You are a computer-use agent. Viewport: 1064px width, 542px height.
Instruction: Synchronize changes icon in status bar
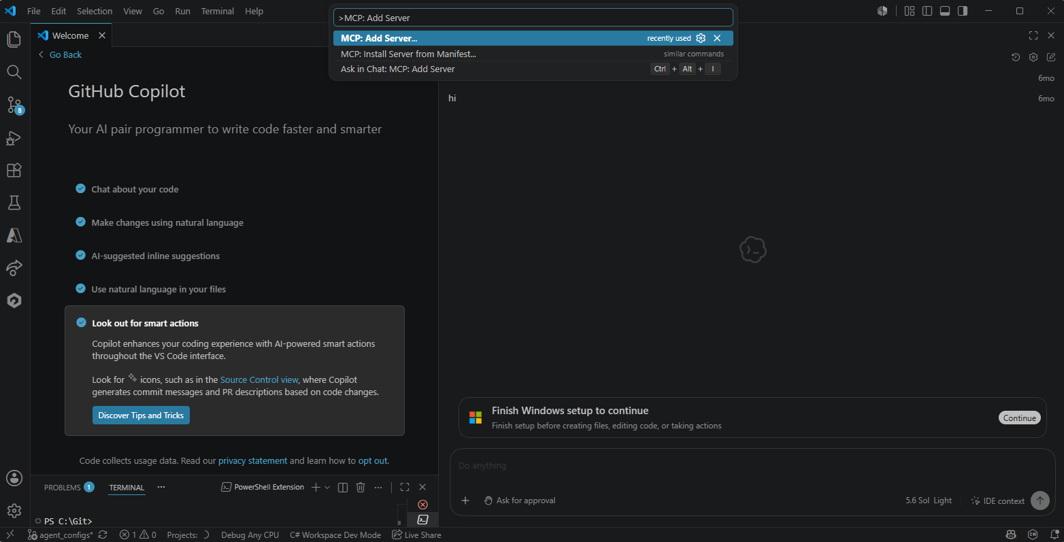[x=103, y=535]
